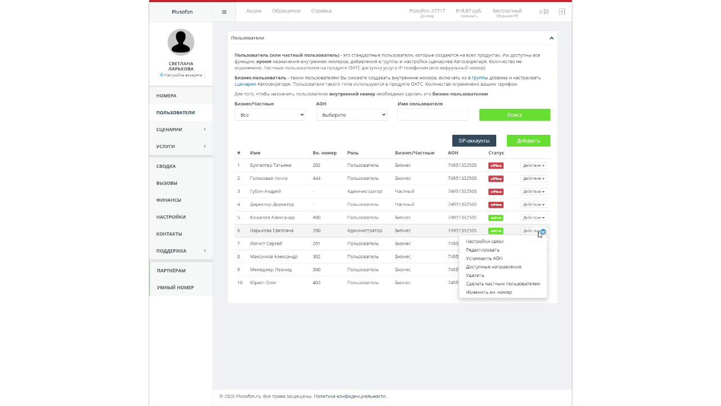The image size is (721, 406).
Task: Open the Номера sidebar section
Action: 181,96
